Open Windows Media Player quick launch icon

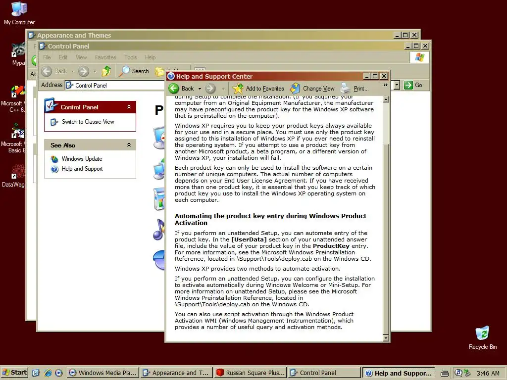pyautogui.click(x=58, y=373)
